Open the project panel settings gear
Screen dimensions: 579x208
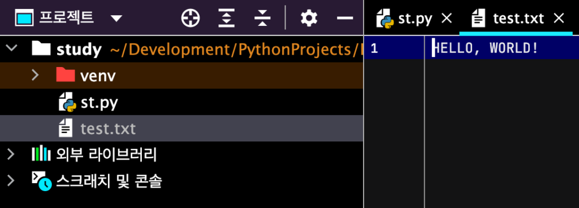coord(309,17)
